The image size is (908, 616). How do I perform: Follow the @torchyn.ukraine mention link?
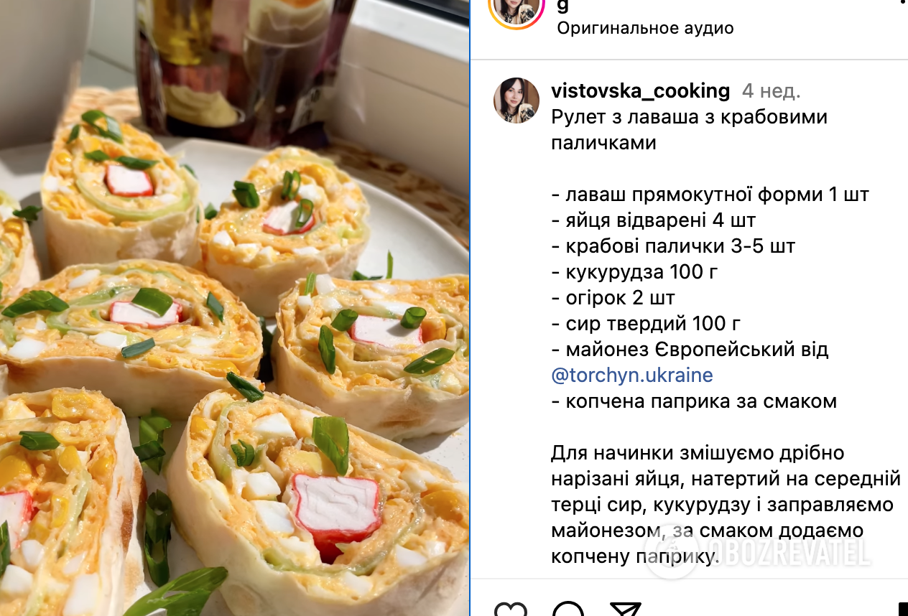632,375
